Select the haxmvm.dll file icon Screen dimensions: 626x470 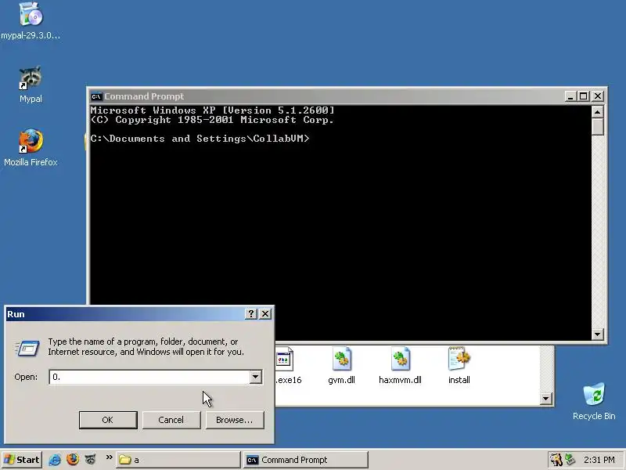pyautogui.click(x=401, y=359)
